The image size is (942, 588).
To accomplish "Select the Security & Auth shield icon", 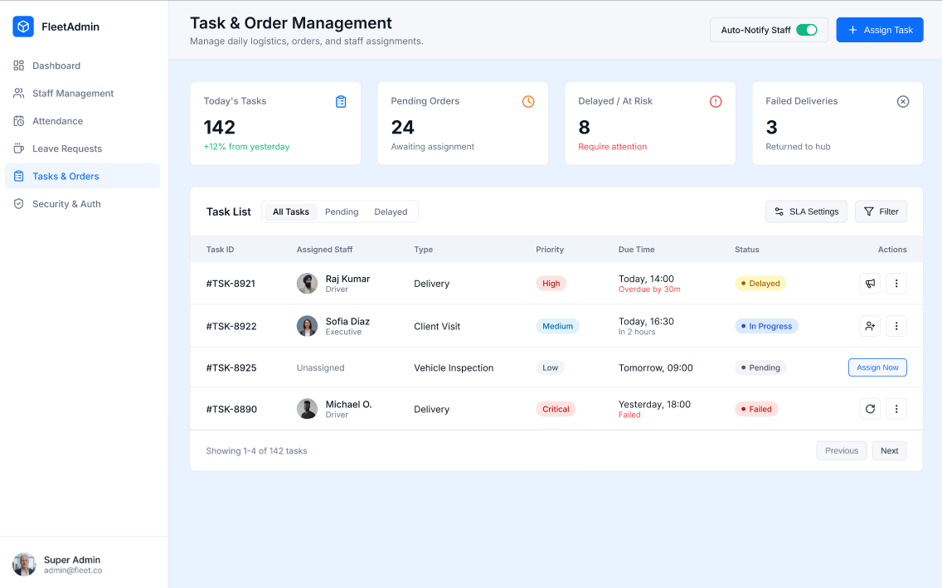I will point(18,204).
